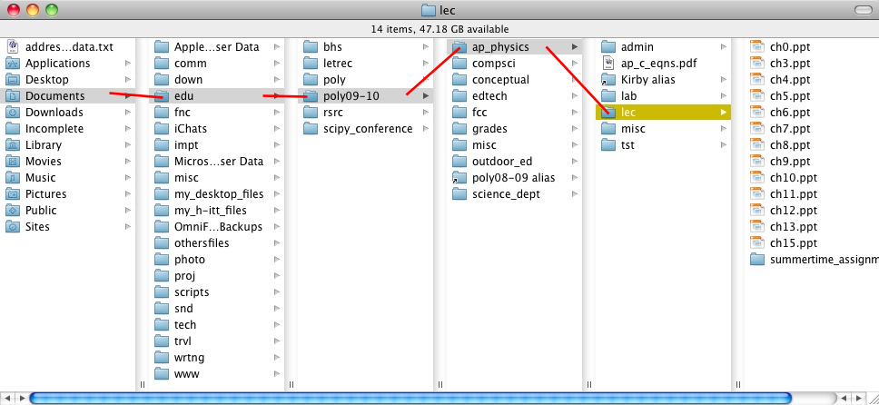This screenshot has height=405, width=879.
Task: Click the Pictures folder icon
Action: click(x=13, y=193)
